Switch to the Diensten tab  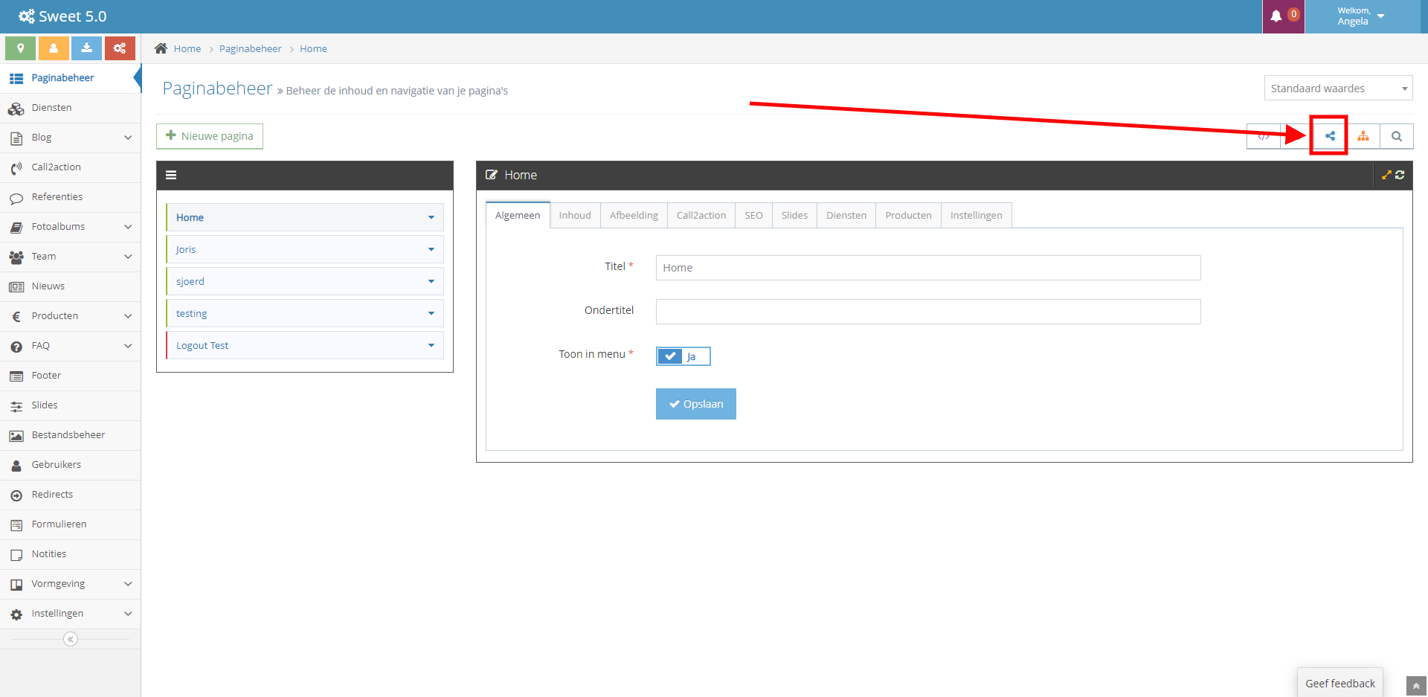point(846,215)
